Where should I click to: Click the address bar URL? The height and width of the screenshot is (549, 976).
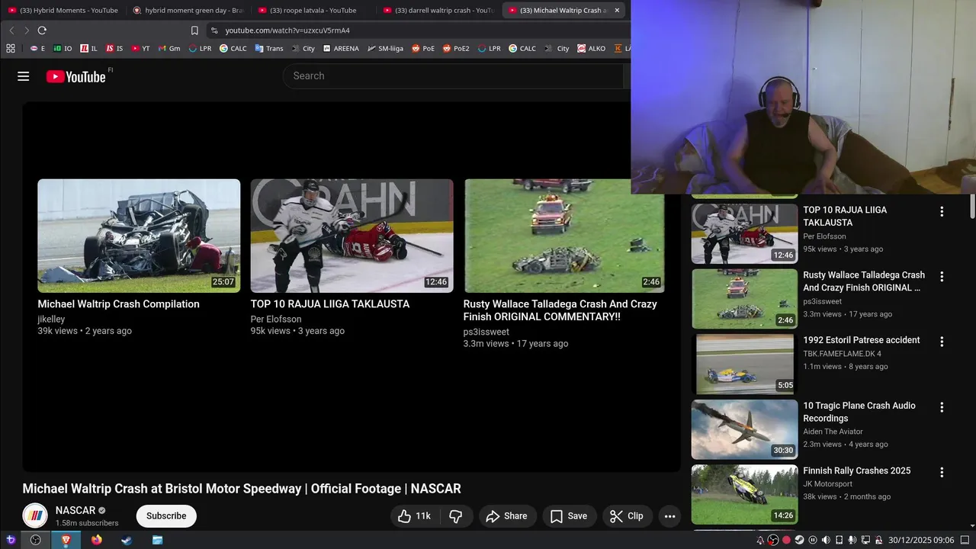(x=287, y=30)
